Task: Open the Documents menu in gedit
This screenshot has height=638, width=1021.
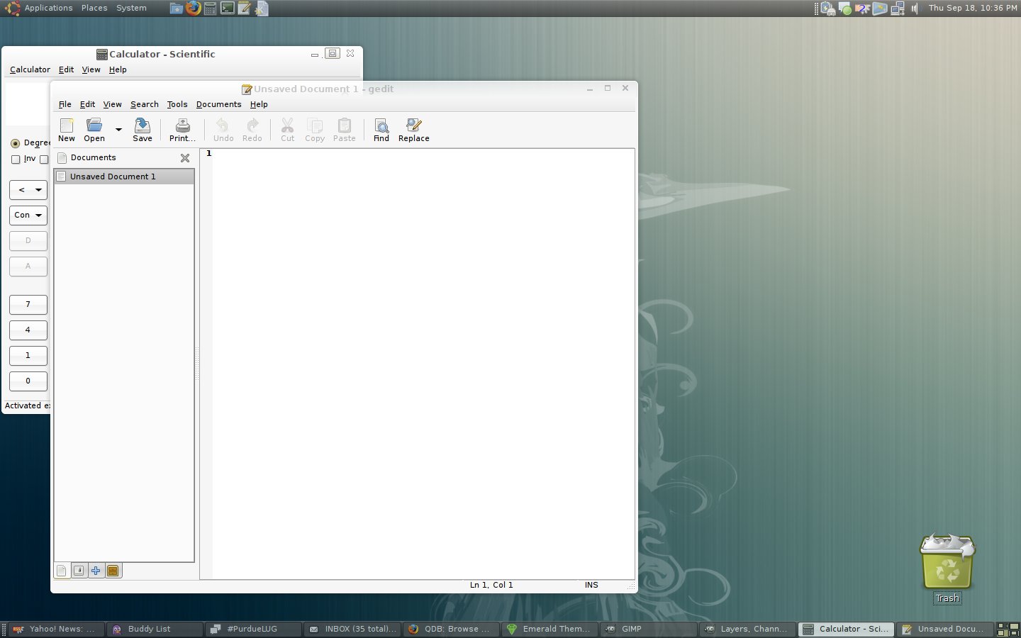Action: pos(219,104)
